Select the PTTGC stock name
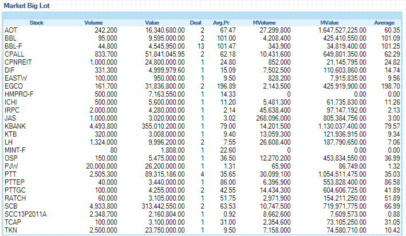Image resolution: width=406 pixels, height=236 pixels. [x=15, y=190]
